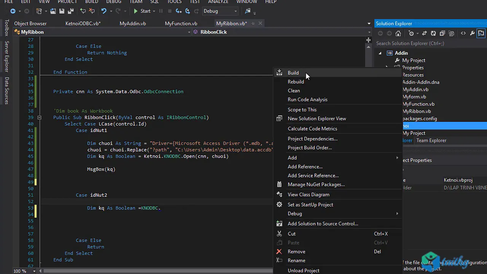Expand the Debug submenu in context menu
487x274 pixels.
coord(338,213)
